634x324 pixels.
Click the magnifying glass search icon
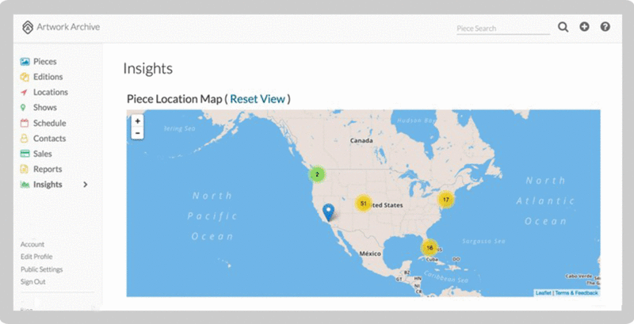[x=563, y=27]
